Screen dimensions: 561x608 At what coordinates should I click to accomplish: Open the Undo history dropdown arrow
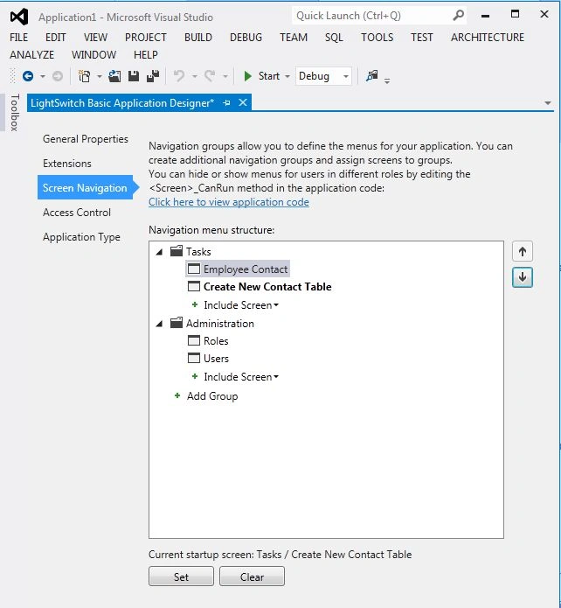tap(195, 76)
